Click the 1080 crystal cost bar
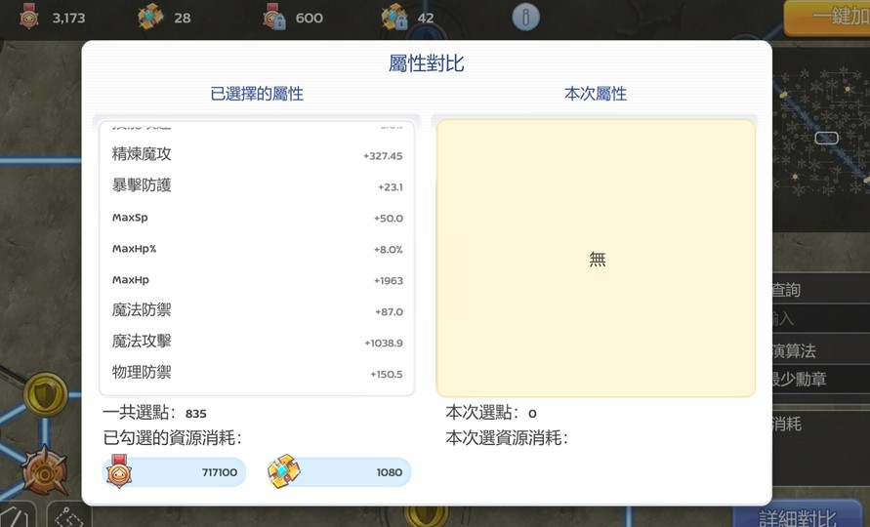Viewport: 870px width, 527px height. pos(339,472)
